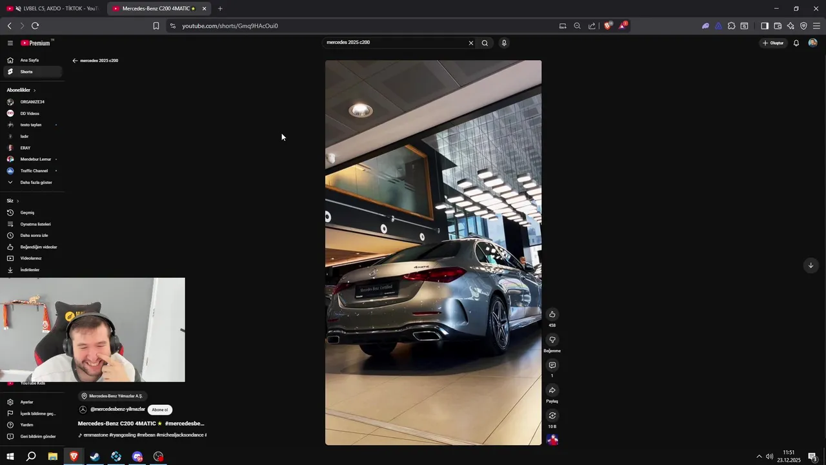Click the address bar URL
This screenshot has width=826, height=465.
230,26
